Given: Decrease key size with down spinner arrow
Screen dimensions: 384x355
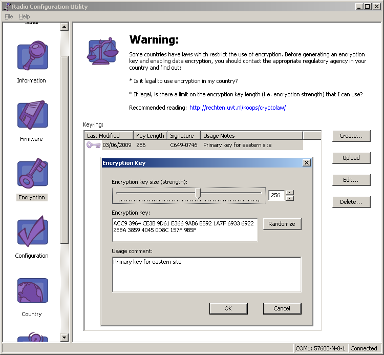Looking at the screenshot, I should point(290,198).
